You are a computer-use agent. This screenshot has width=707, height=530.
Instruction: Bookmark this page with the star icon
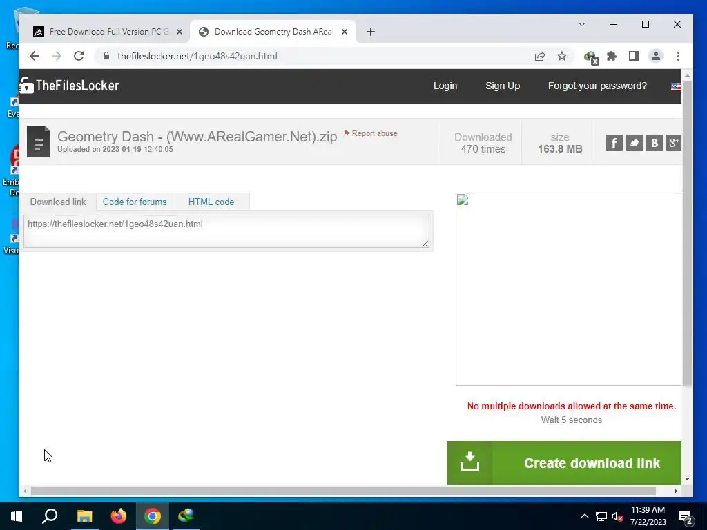[x=562, y=56]
